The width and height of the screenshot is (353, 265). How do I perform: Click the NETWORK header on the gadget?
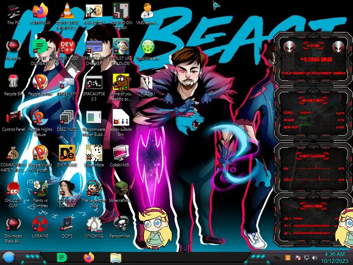[x=312, y=156]
